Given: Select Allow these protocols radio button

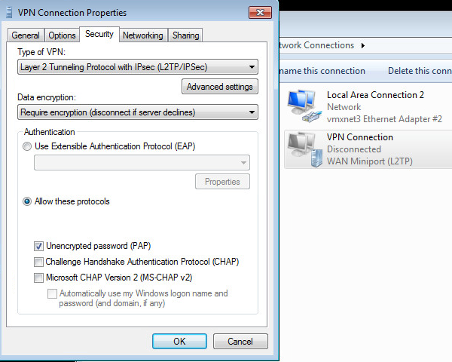Looking at the screenshot, I should [28, 201].
